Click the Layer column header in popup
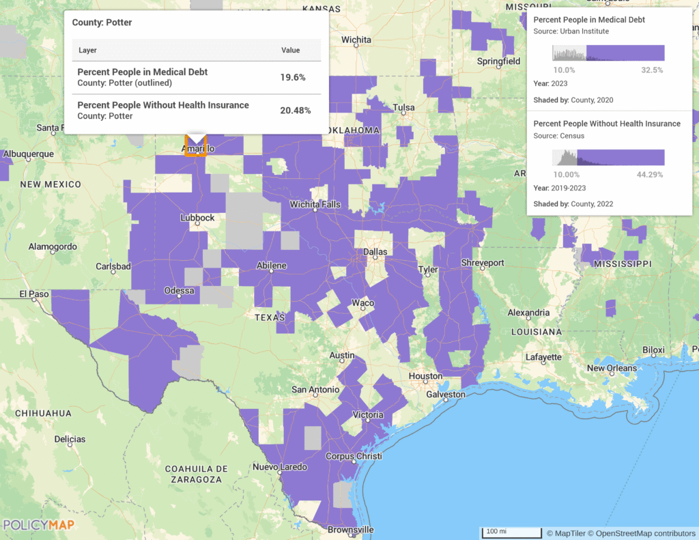Viewport: 699px width, 540px height. [87, 51]
